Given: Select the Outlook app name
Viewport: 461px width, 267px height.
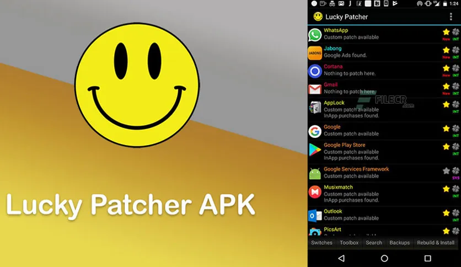Looking at the screenshot, I should (x=333, y=211).
